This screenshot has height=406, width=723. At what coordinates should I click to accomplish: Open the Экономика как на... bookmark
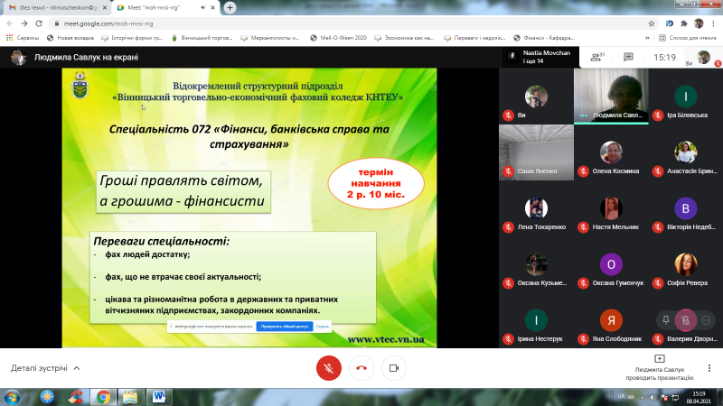tap(404, 38)
